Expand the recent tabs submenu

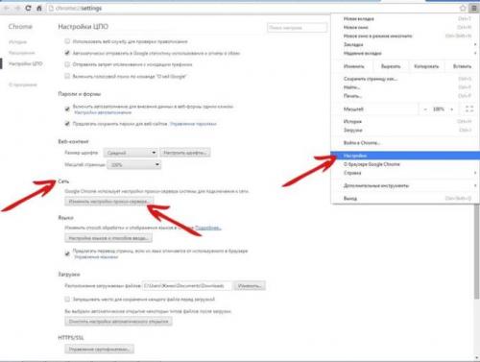(405, 53)
